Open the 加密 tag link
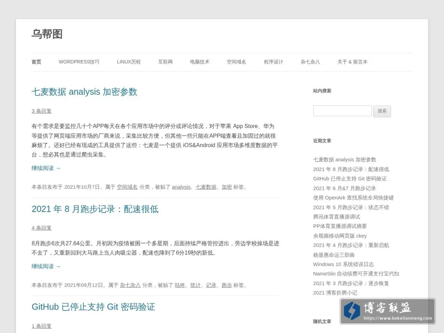This screenshot has height=333, width=444. pos(227,187)
